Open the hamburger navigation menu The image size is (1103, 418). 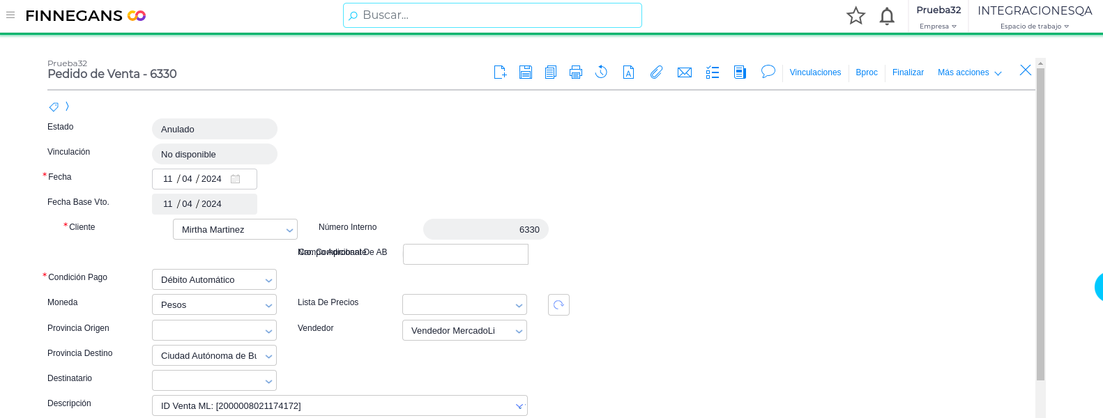tap(10, 15)
